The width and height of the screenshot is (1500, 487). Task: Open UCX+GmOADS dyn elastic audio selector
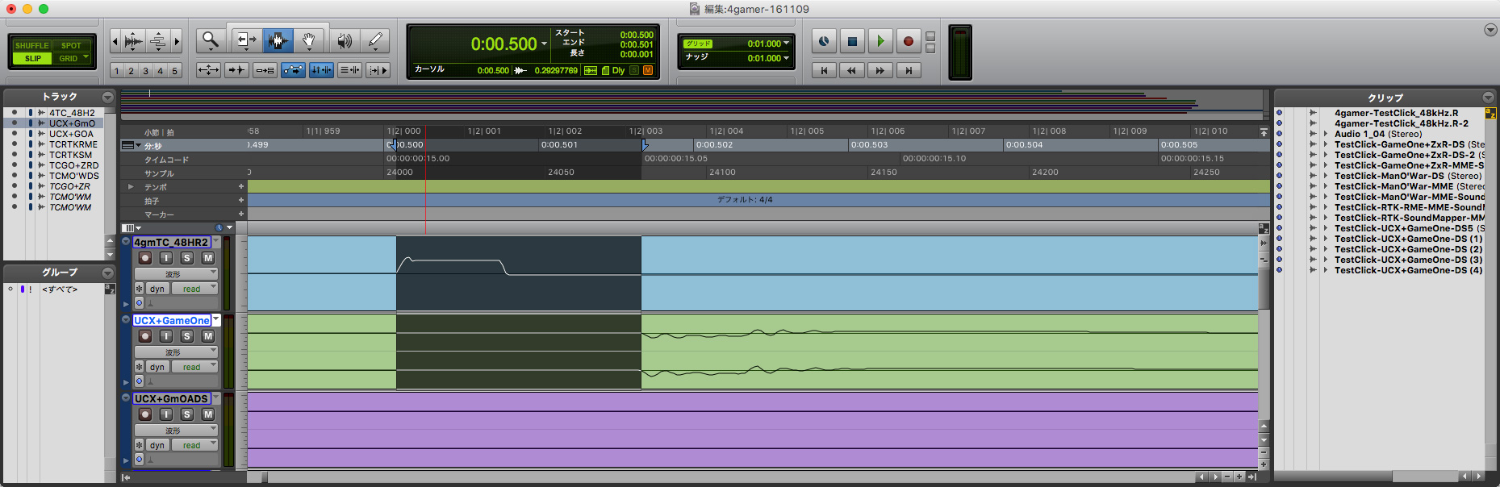click(x=157, y=445)
